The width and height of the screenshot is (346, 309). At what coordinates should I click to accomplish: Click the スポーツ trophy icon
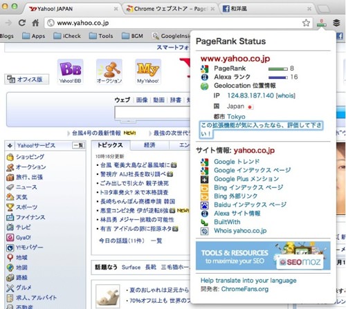click(10, 207)
